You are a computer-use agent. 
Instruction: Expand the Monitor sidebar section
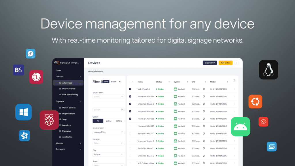coord(81,143)
